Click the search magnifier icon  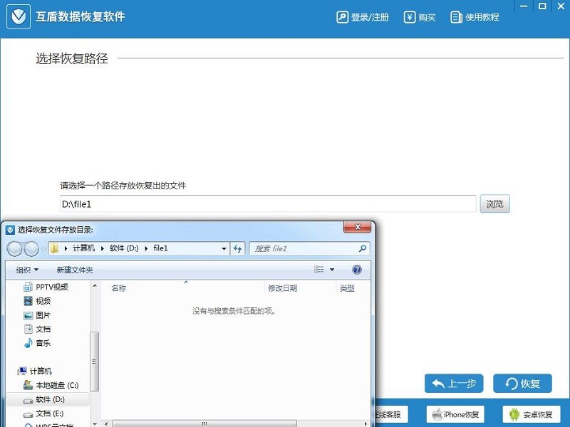coord(363,248)
